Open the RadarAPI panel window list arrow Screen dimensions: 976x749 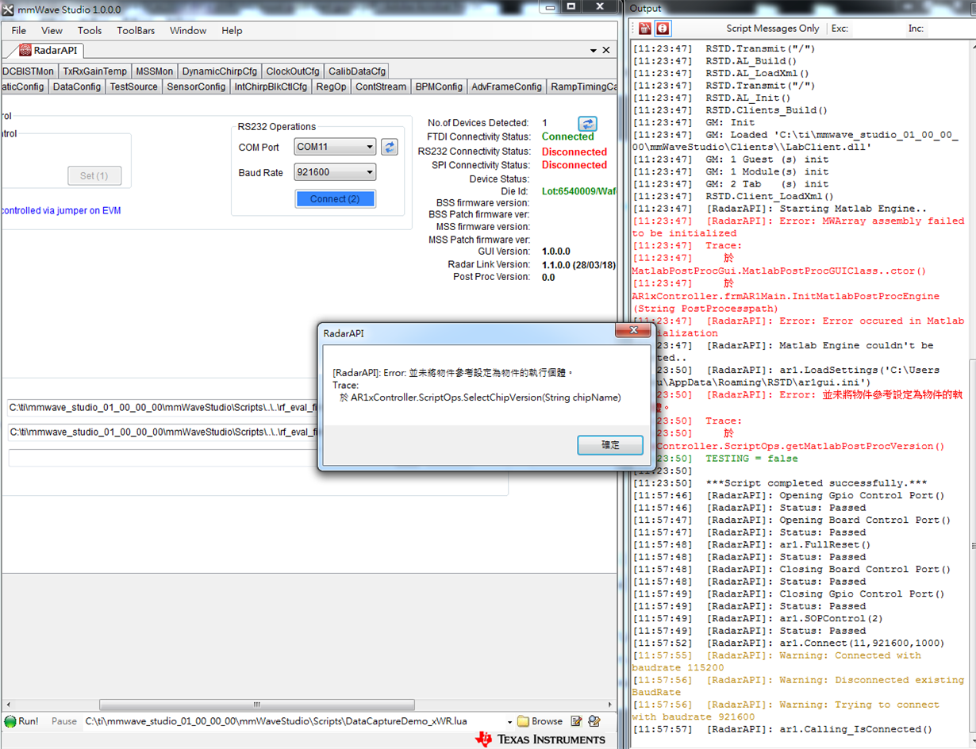pyautogui.click(x=594, y=50)
